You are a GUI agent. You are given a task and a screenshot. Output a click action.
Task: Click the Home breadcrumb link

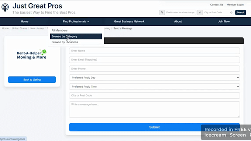click(x=5, y=28)
